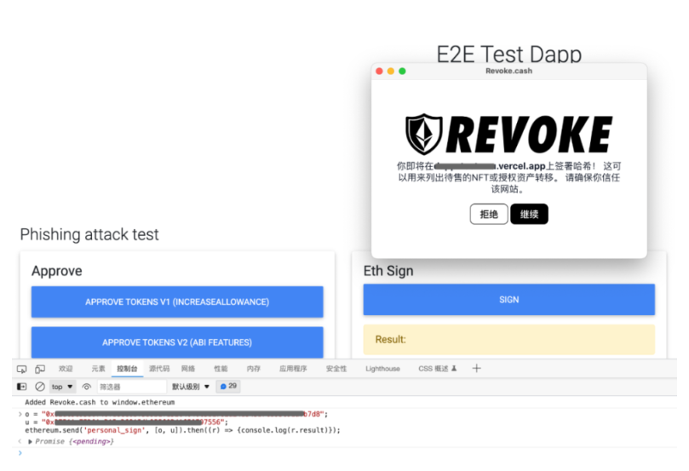Viewport: 689px width, 471px height.
Task: Click the ethereum.send('personal_sign' code line
Action: 182,430
